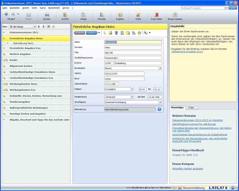Click the Verlauf back arrow

click(6, 14)
